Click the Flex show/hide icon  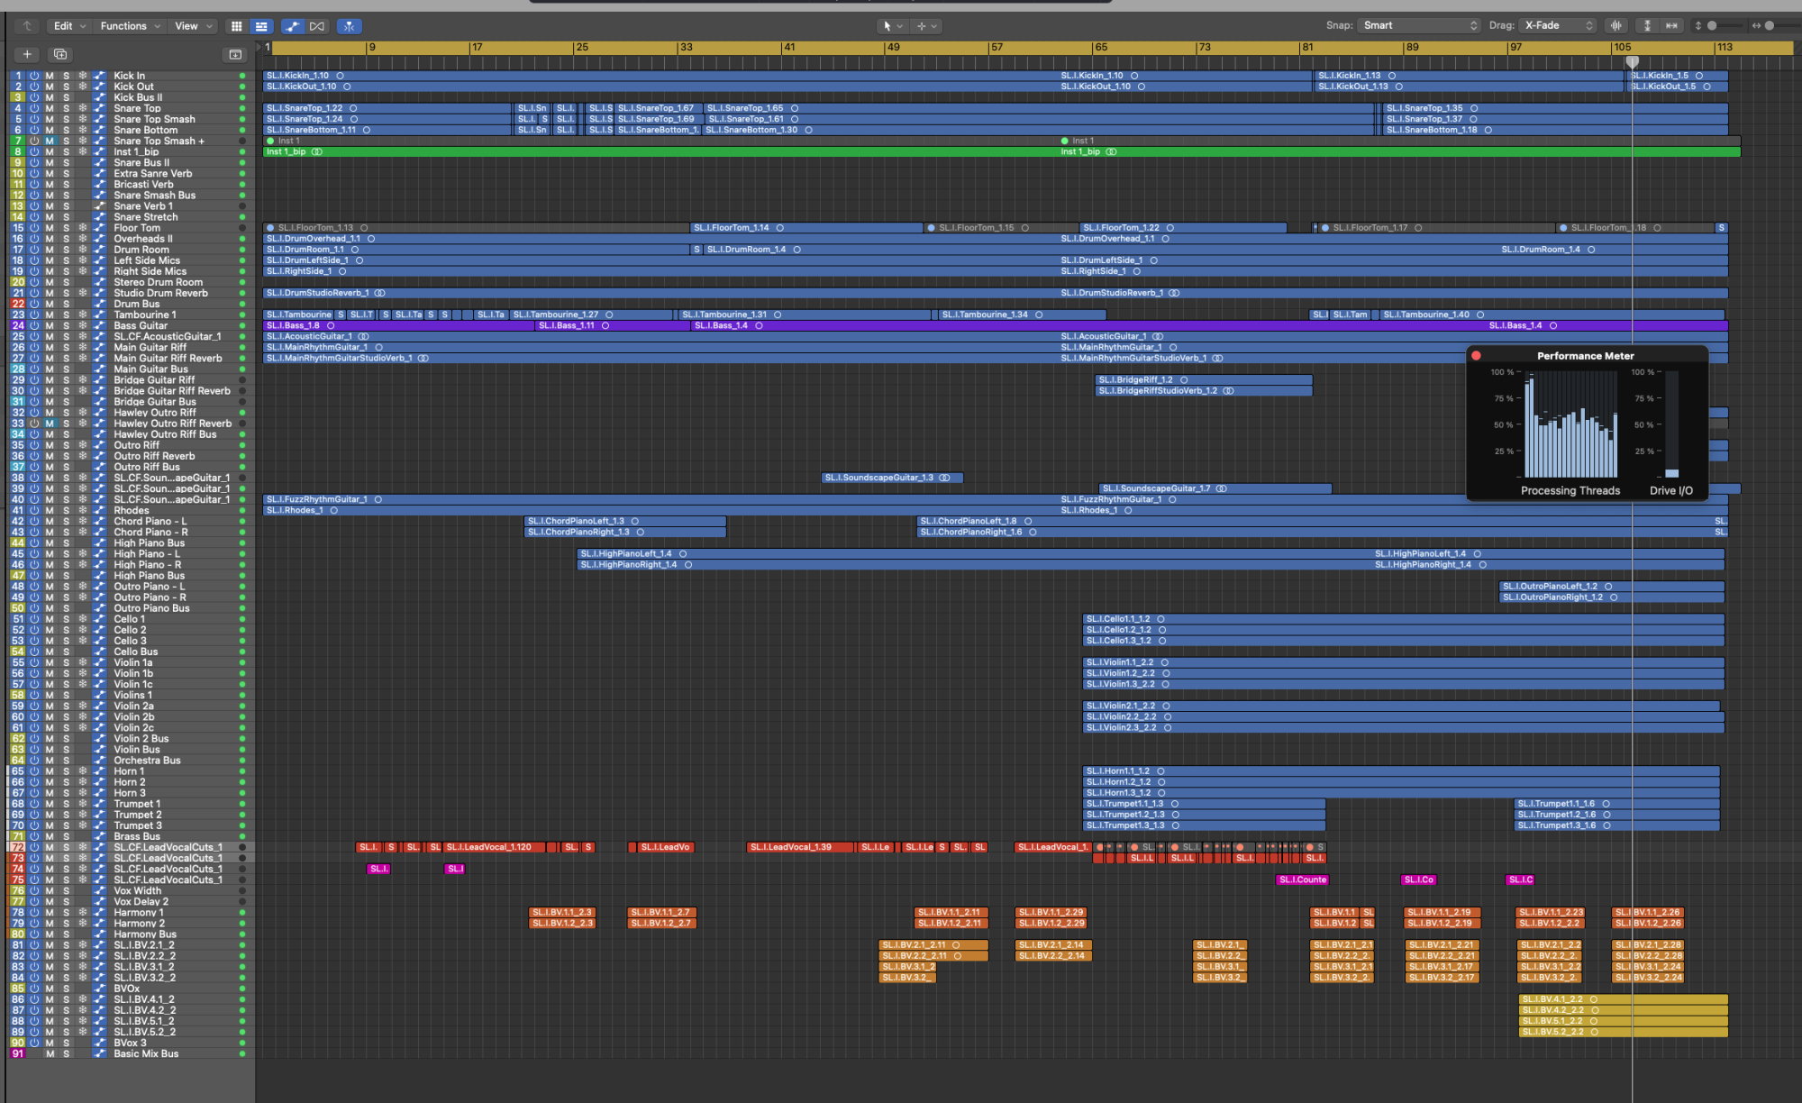click(317, 26)
